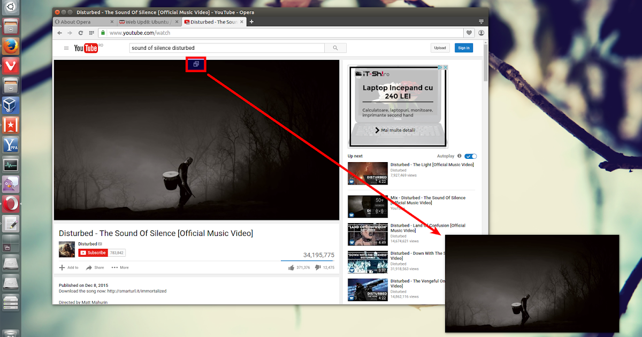
Task: Open the Add to playlist menu
Action: point(68,267)
